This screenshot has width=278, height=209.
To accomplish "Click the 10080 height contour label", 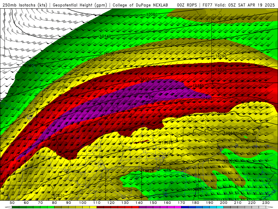I will (152, 14).
